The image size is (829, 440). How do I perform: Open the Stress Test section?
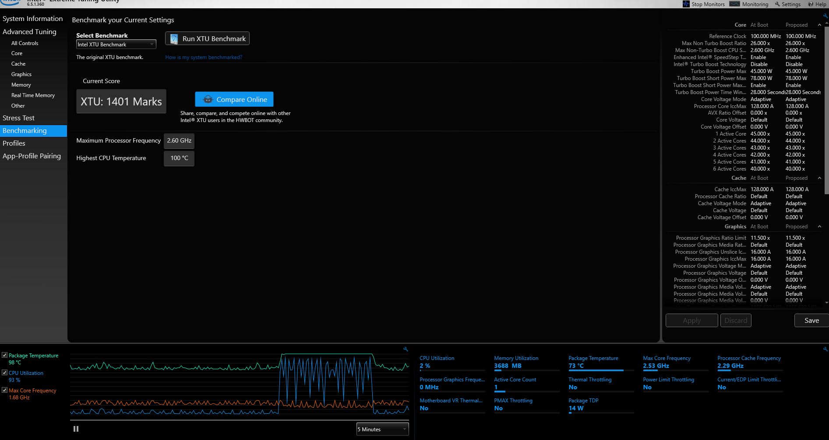pos(18,118)
